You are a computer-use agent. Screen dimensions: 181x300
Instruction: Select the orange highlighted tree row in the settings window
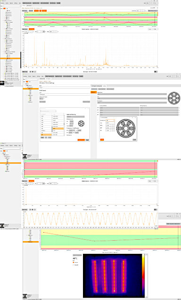(31, 89)
